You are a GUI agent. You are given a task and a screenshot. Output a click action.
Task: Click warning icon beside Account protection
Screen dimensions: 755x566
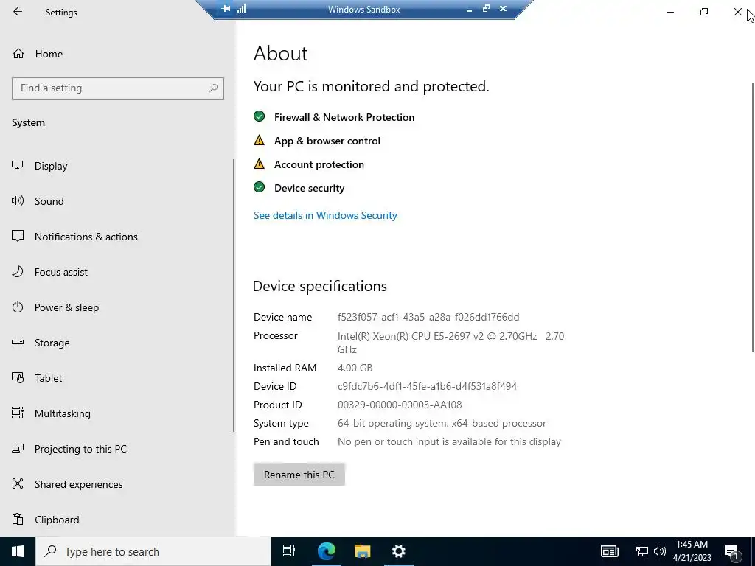click(259, 164)
